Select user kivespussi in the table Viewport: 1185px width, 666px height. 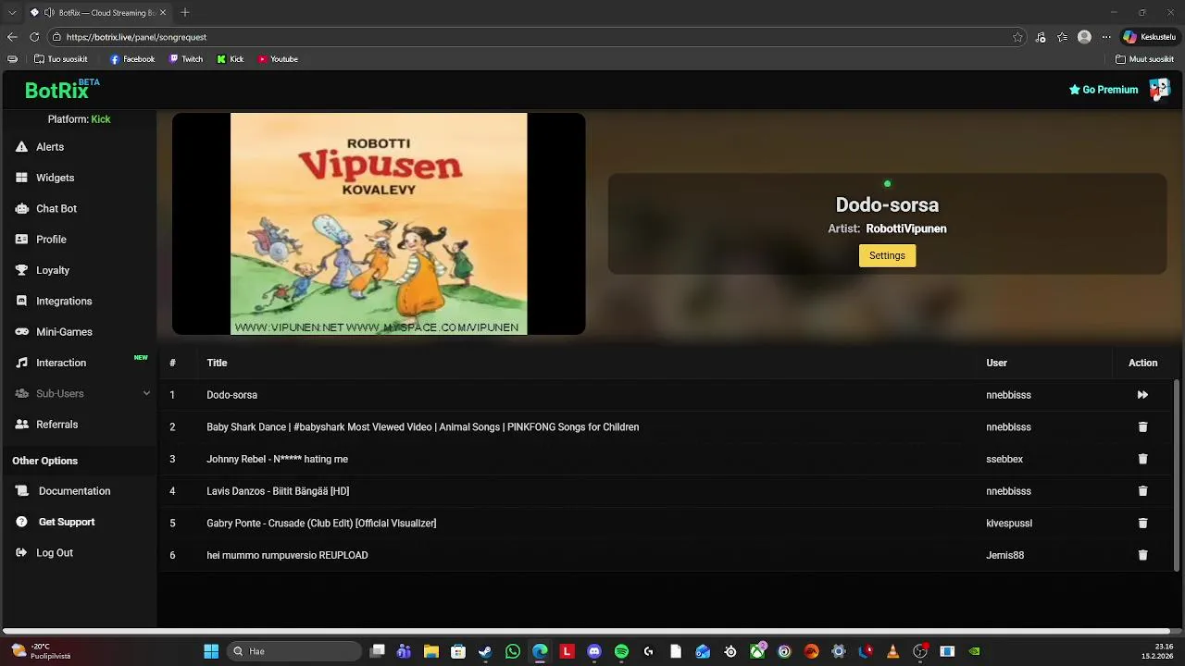1009,524
